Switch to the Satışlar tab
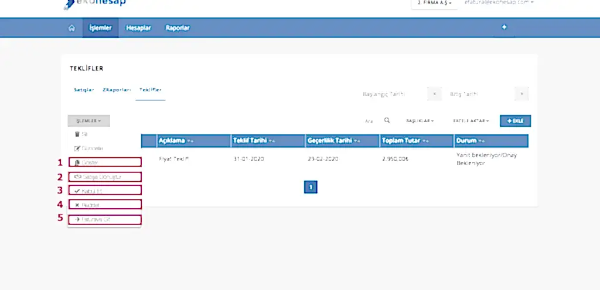 pos(83,90)
